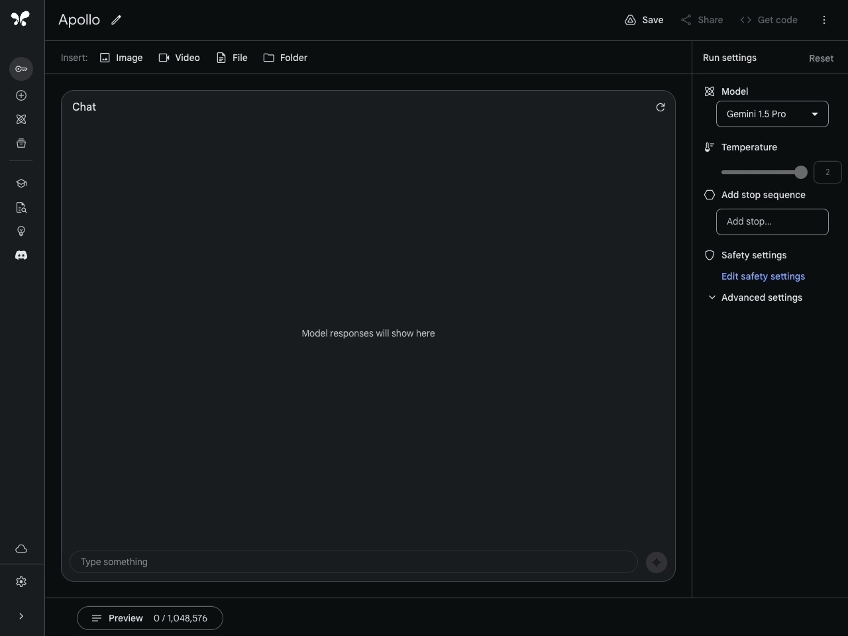
Task: Click the butterfly app logo
Action: pos(21,19)
